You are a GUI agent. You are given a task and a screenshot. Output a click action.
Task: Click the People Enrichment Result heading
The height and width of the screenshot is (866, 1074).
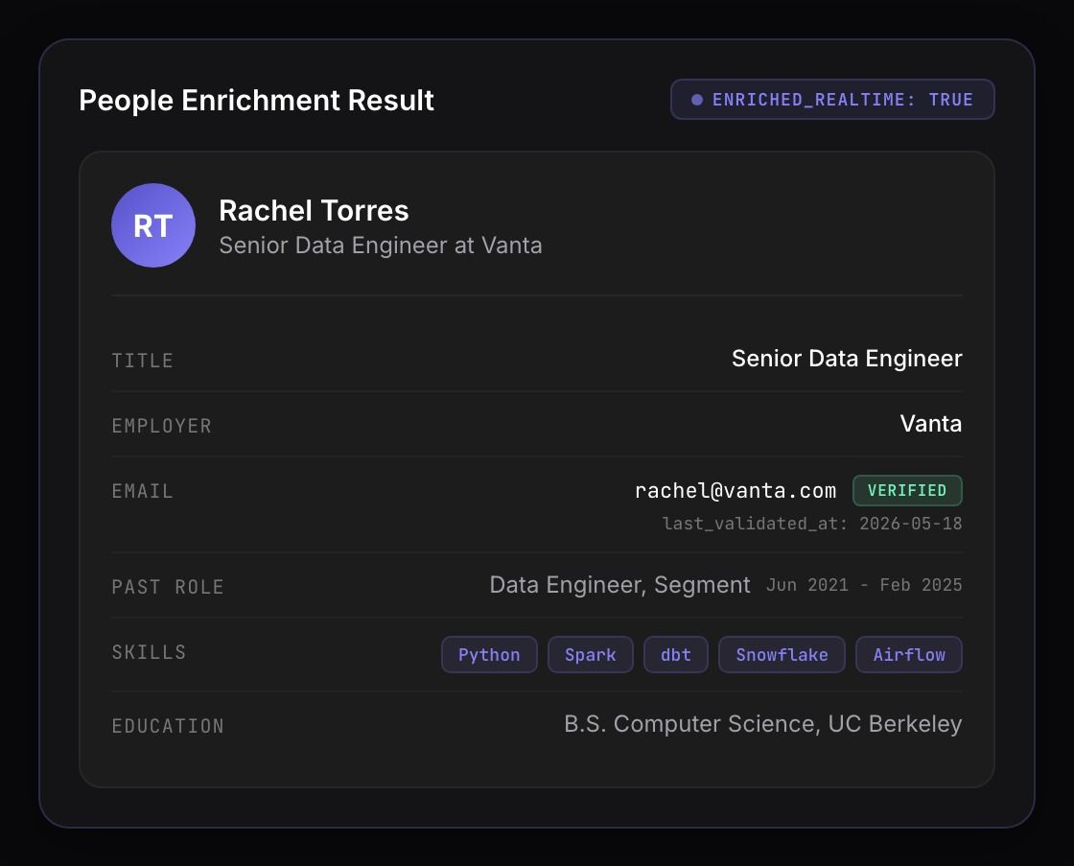pyautogui.click(x=256, y=100)
